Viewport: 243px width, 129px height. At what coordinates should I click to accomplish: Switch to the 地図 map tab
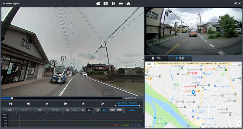[x=180, y=58]
